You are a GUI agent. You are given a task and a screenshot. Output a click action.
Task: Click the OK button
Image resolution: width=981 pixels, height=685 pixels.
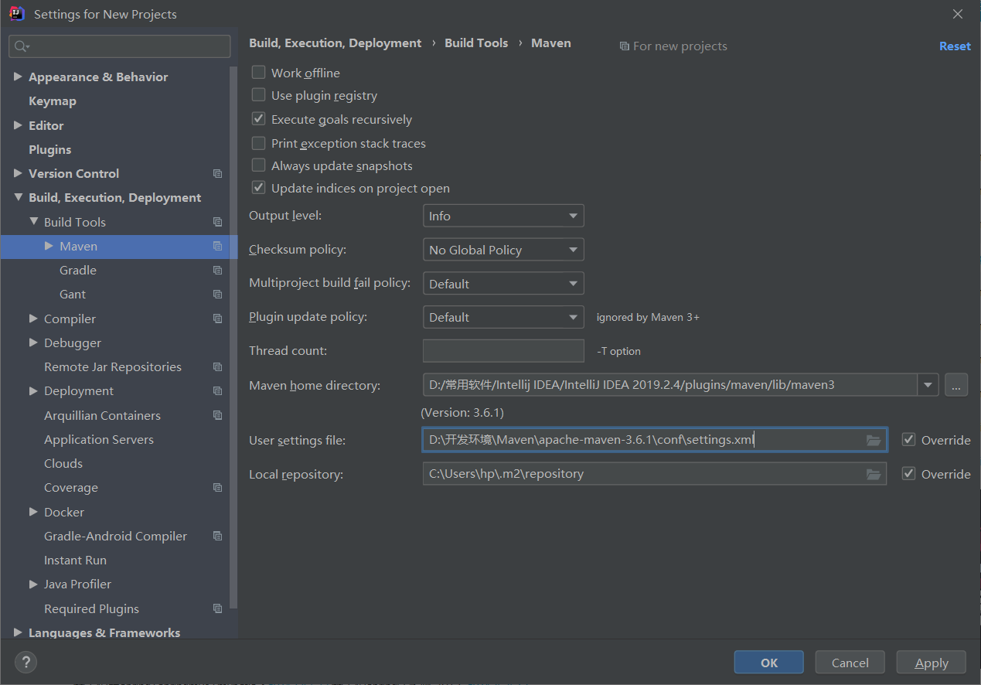click(x=769, y=663)
